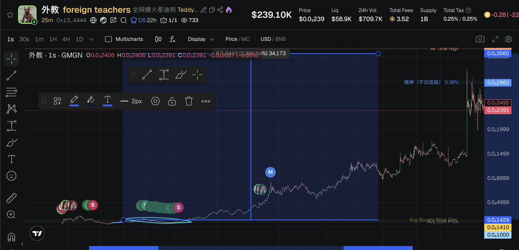The width and height of the screenshot is (519, 250).
Task: Click the DS 22h link
Action: click(143, 20)
